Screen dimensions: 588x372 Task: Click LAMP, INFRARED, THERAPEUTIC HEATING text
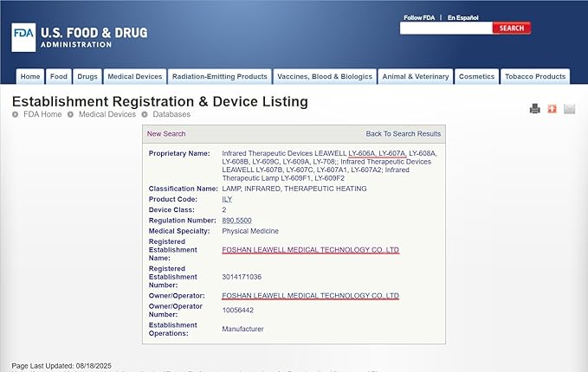(294, 189)
